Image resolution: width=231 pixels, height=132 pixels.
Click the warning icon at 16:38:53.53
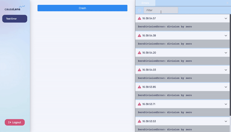pos(139,121)
